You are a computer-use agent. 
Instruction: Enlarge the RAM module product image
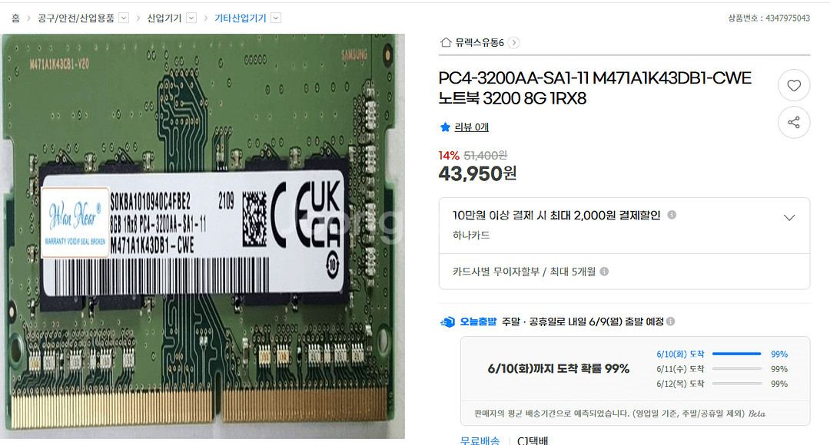[202, 236]
